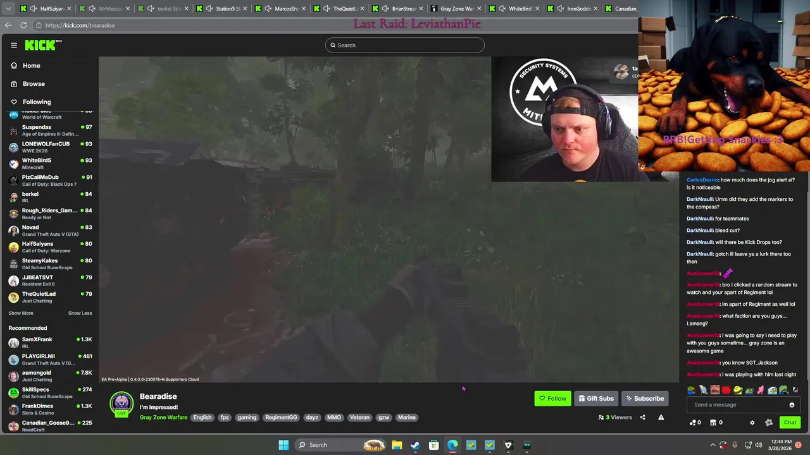
Task: Open the Kick hamburger menu
Action: pyautogui.click(x=13, y=45)
